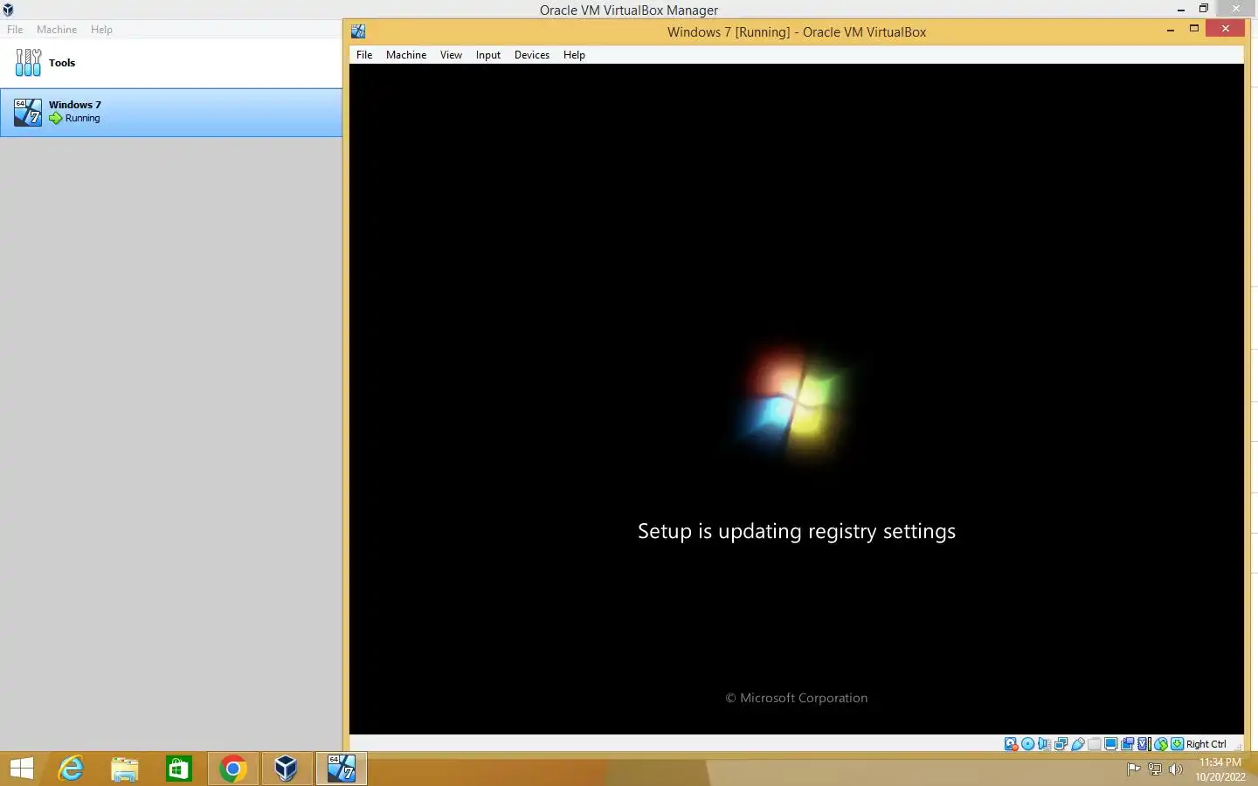
Task: Switch to Windows 7 VM taskbar button
Action: 341,769
